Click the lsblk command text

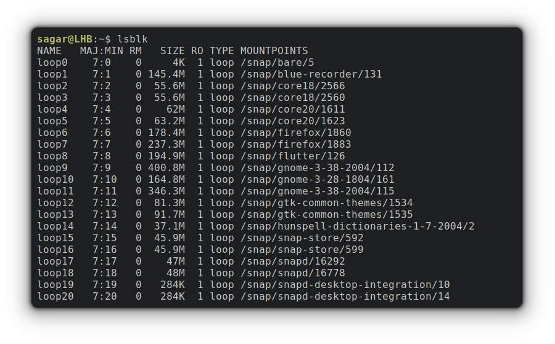[133, 39]
